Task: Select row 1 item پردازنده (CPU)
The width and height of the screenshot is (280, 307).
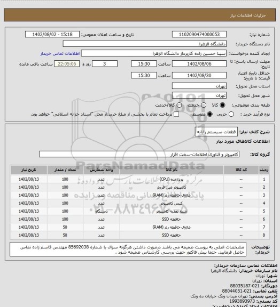Action: [172, 179]
